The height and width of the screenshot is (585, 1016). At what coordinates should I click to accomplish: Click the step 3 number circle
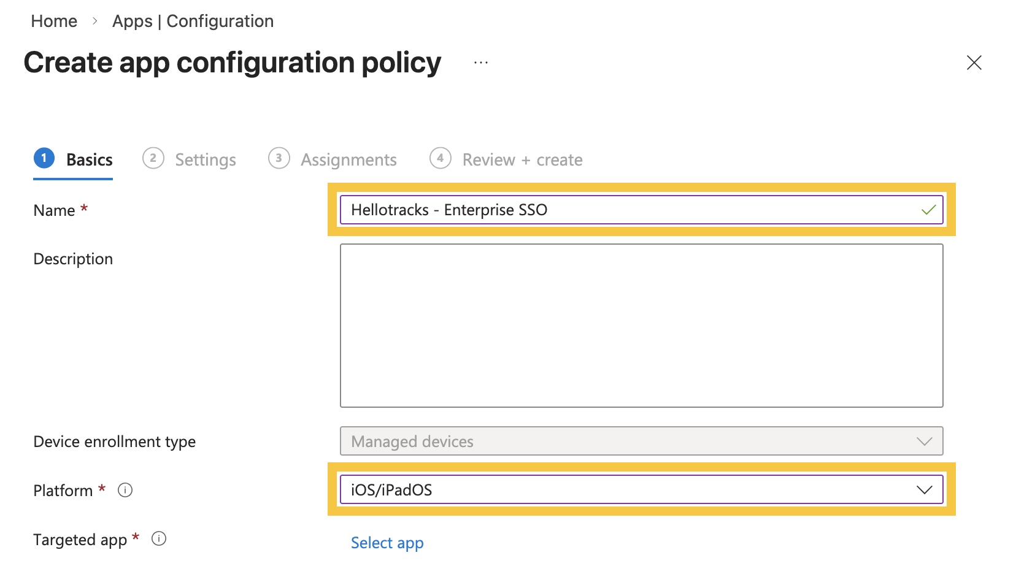pos(279,158)
